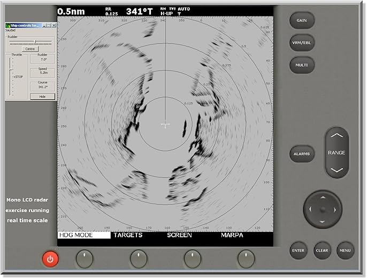Viewport: 368px width, 280px height.
Task: Click the RR 0.125 range rings readout
Action: pyautogui.click(x=111, y=12)
